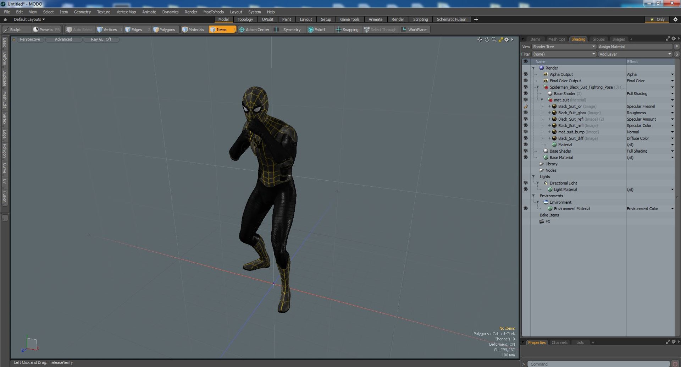Viewport: 681px width, 367px height.
Task: Add a new layout tab with plus
Action: (x=476, y=20)
